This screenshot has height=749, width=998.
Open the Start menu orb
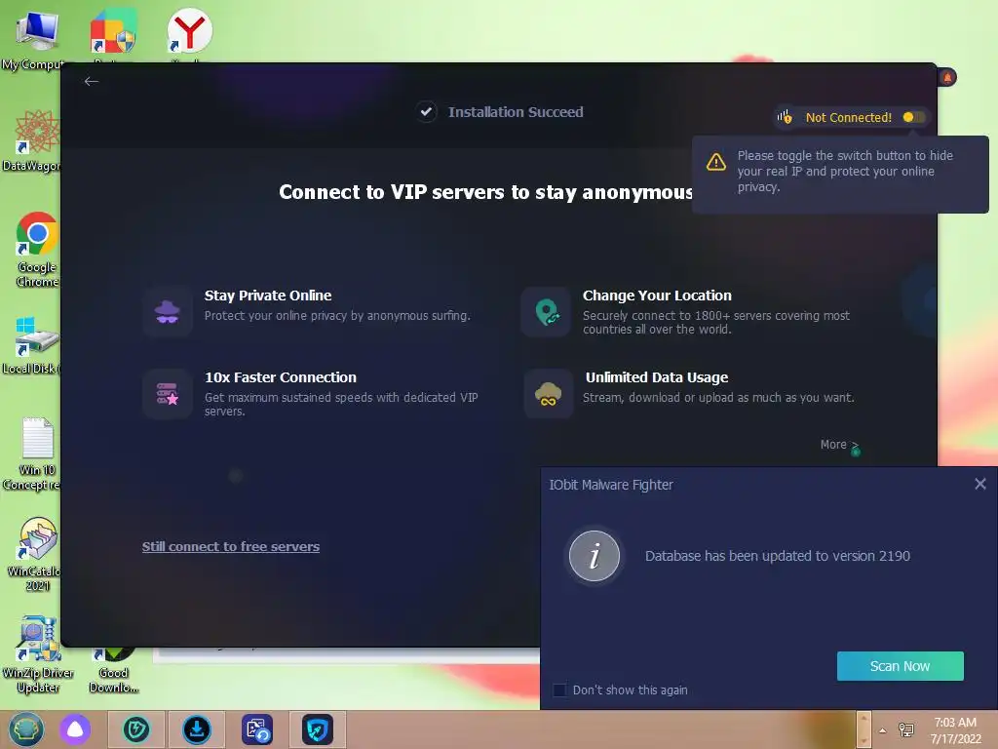pos(26,729)
